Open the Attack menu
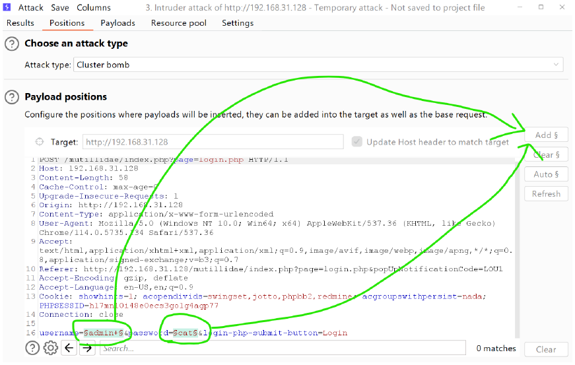The width and height of the screenshot is (575, 365). point(31,7)
